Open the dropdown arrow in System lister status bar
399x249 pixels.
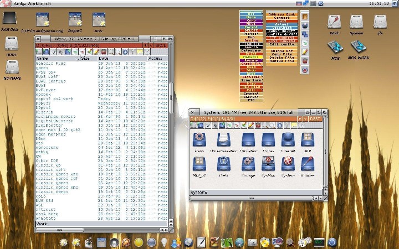pyautogui.click(x=299, y=119)
